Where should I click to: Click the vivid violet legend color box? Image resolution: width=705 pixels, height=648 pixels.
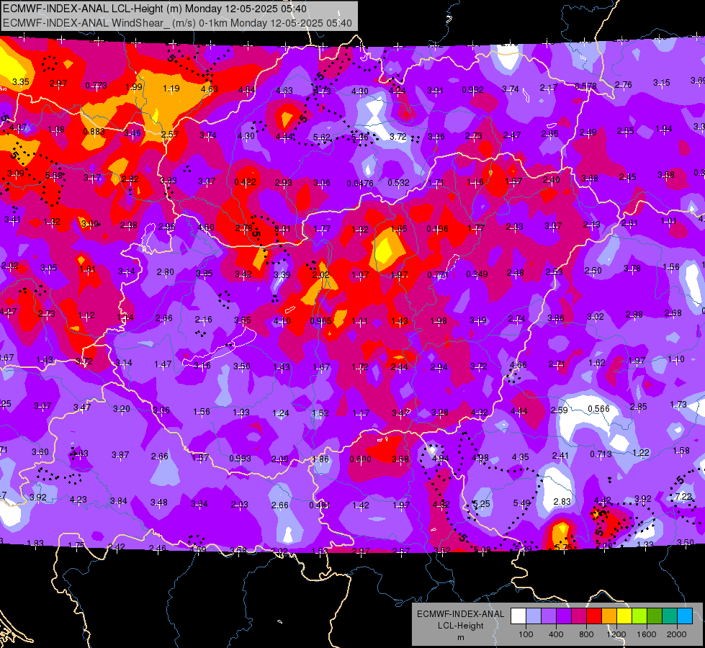564,616
